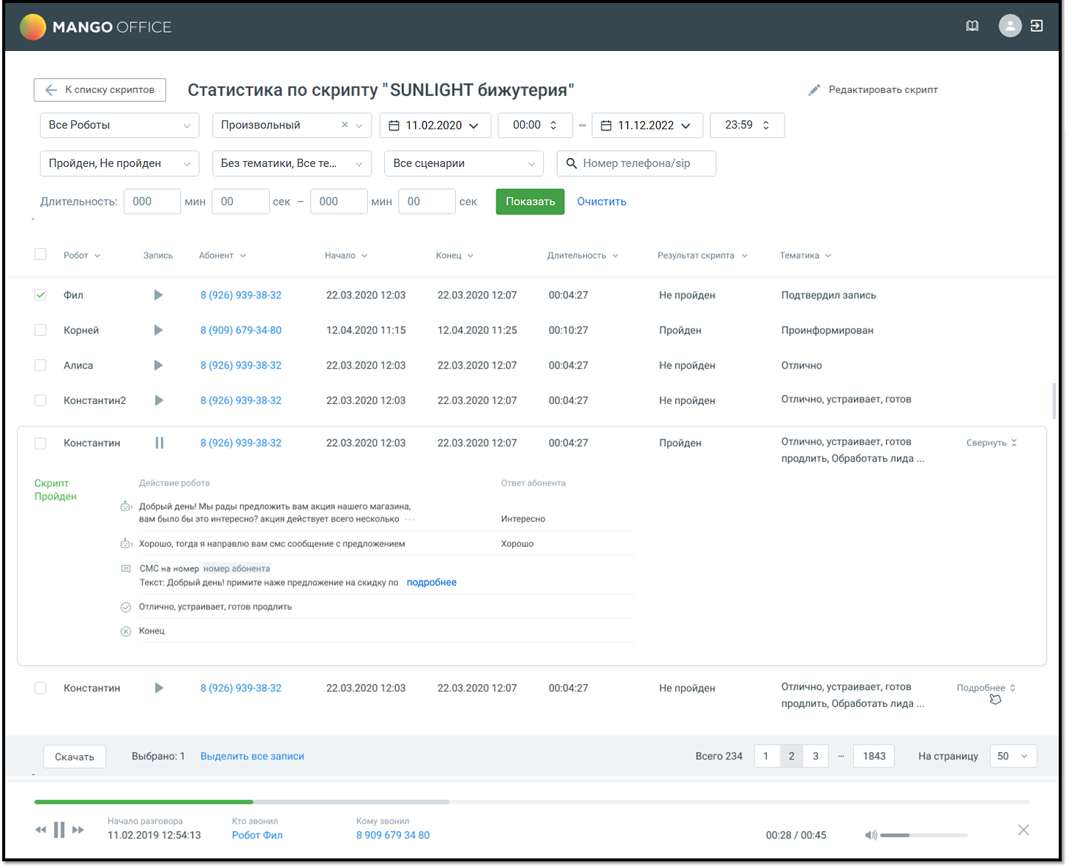Play the recording in the Алиса row

(x=158, y=365)
